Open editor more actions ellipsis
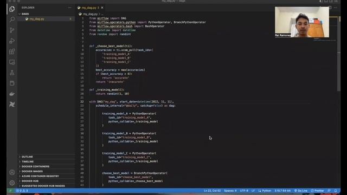 click(336, 8)
